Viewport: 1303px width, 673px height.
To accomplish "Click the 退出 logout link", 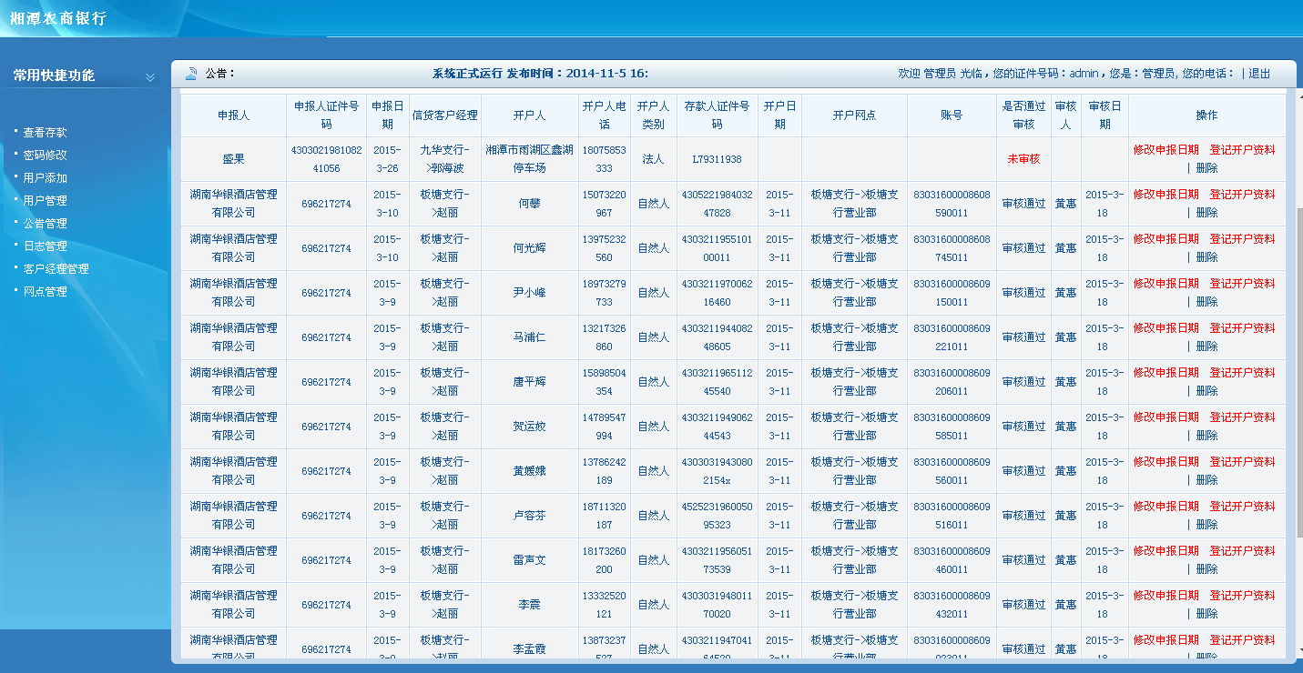I will pos(1259,74).
